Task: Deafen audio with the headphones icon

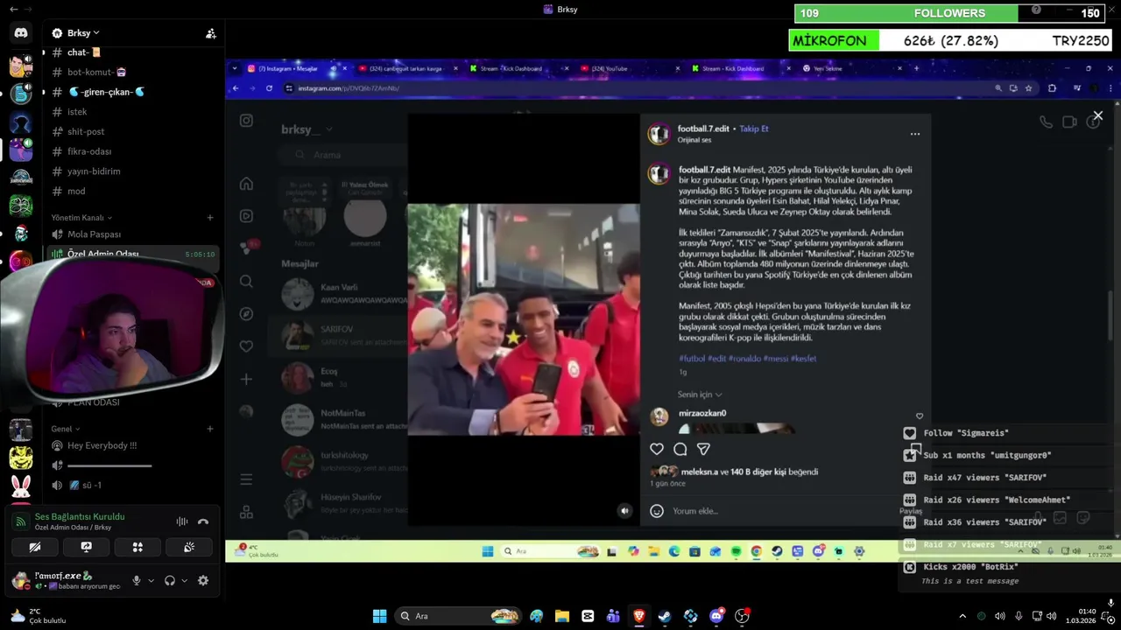Action: (170, 580)
